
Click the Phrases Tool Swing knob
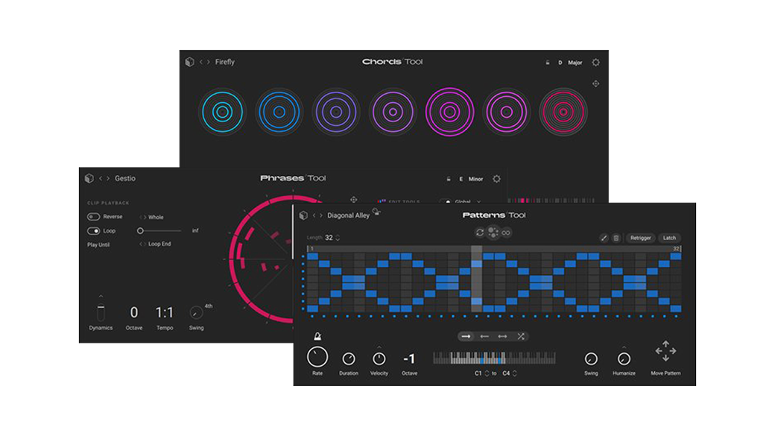pyautogui.click(x=196, y=313)
